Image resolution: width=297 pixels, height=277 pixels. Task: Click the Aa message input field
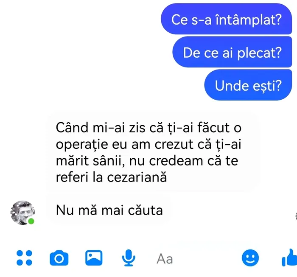tap(197, 259)
